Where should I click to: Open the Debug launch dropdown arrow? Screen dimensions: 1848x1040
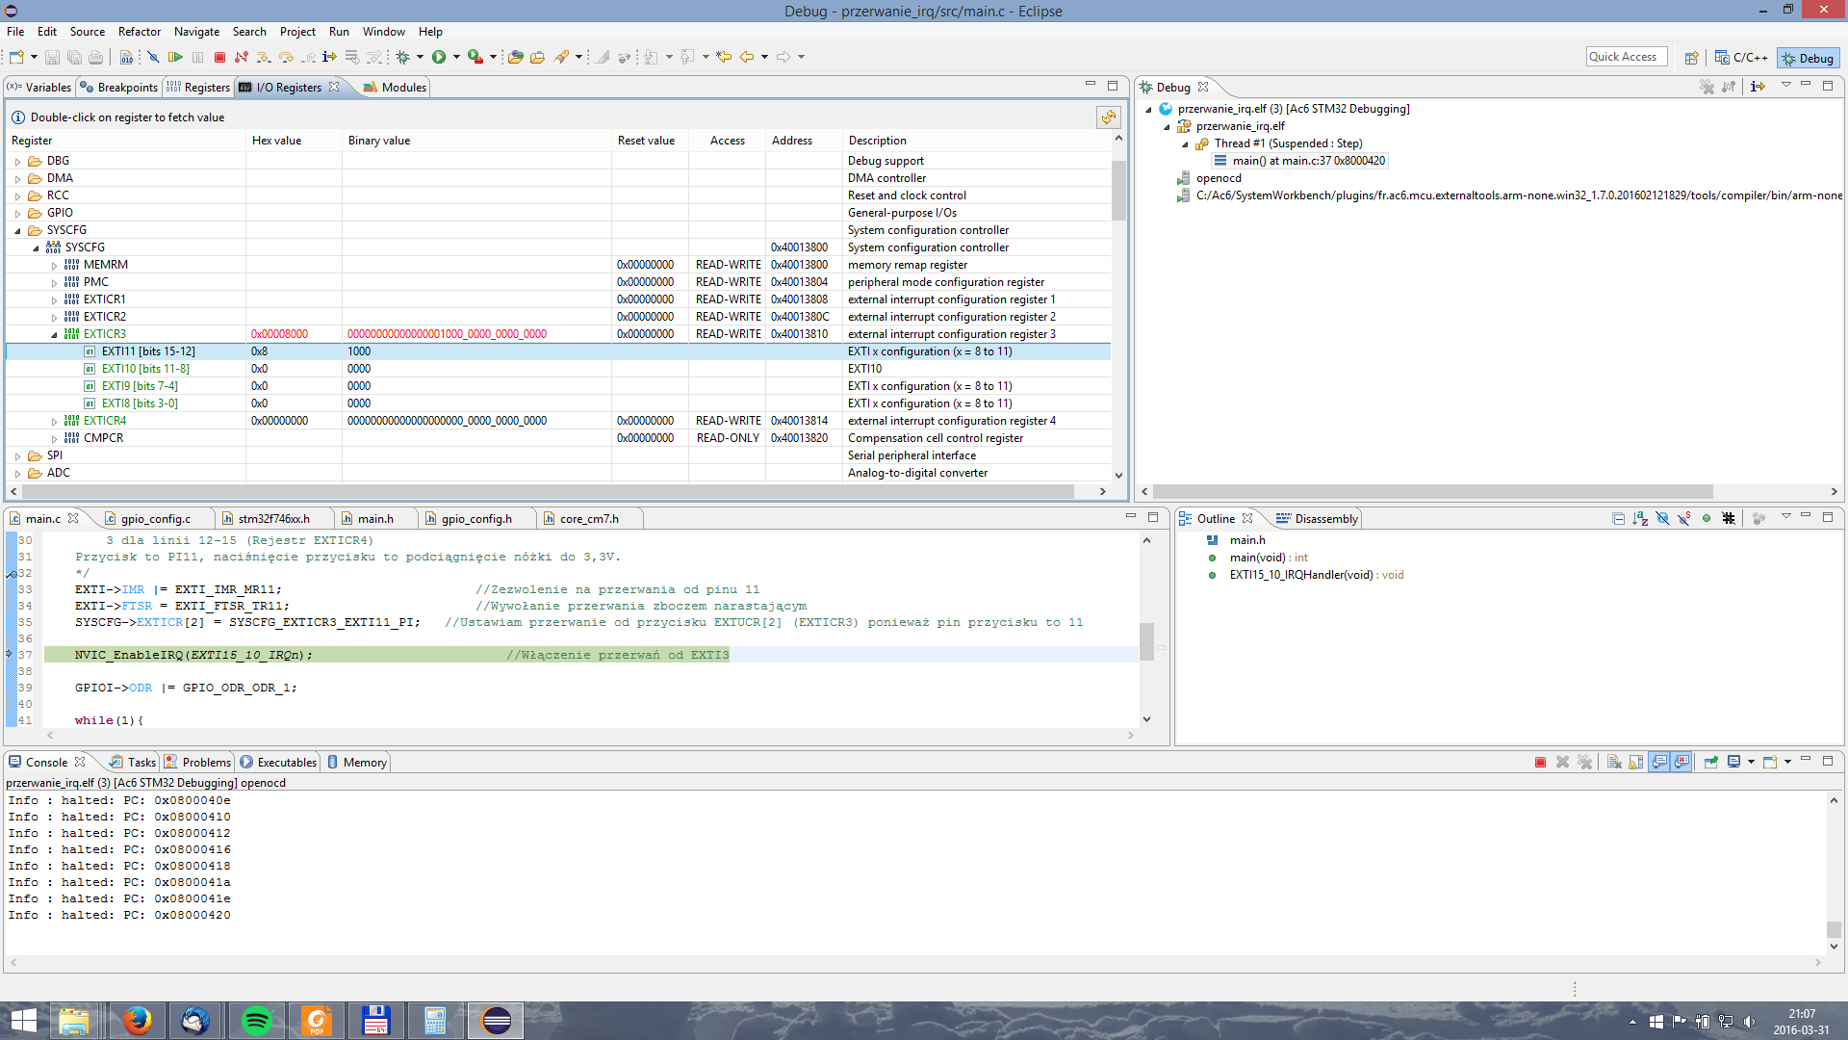[x=420, y=58]
